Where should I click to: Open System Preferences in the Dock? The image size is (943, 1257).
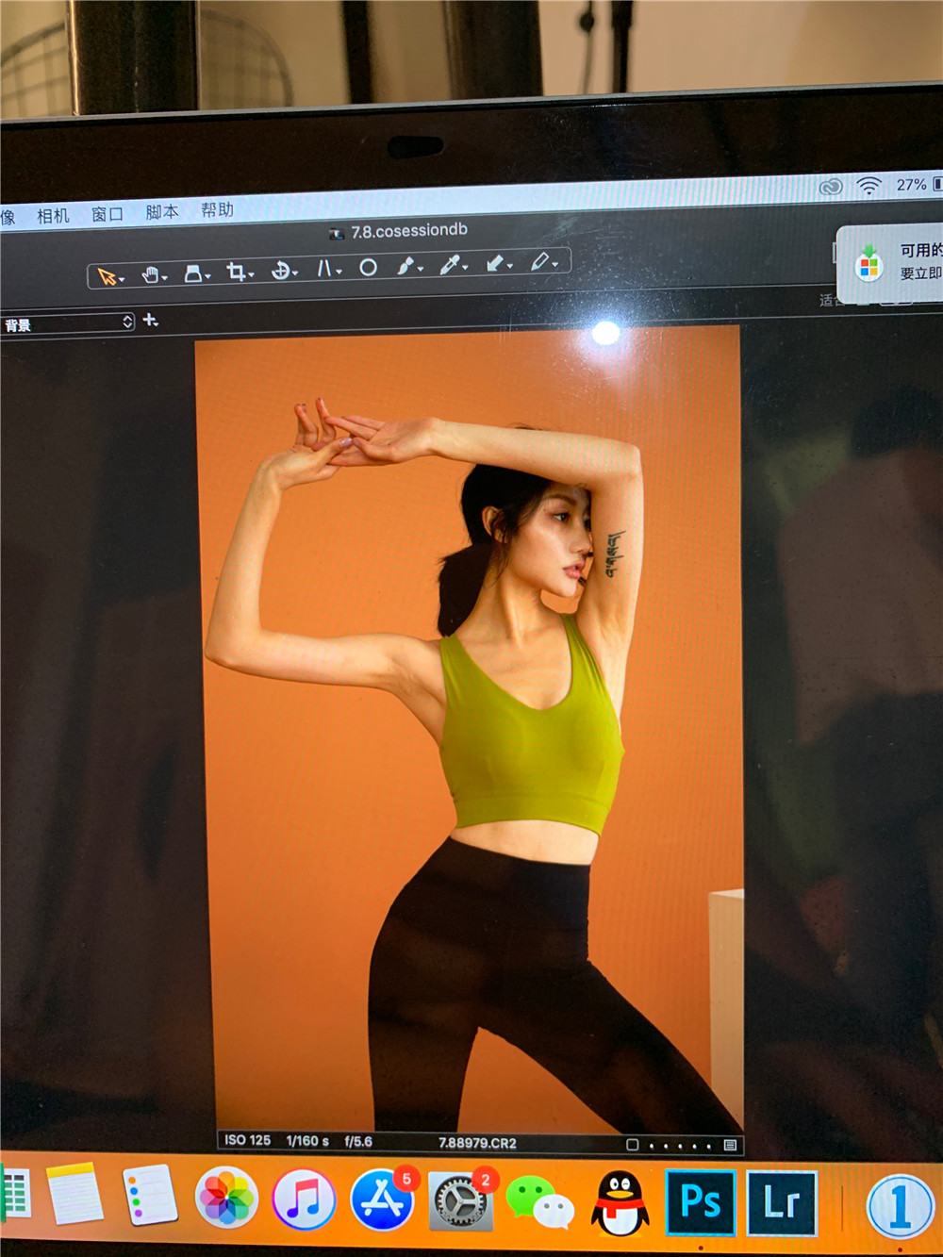[x=460, y=1201]
